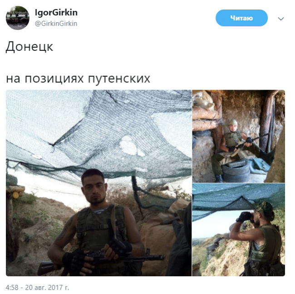Image resolution: width=295 pixels, height=294 pixels.
Task: Open the IgorGirkin display name link
Action: (56, 13)
